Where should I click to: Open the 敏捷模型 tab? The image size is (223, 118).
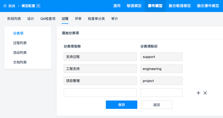click(134, 6)
